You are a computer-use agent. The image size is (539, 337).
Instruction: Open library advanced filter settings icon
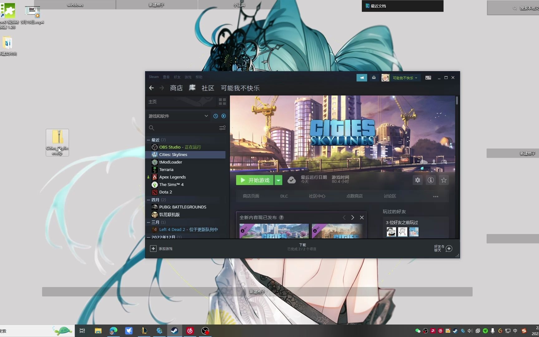222,128
